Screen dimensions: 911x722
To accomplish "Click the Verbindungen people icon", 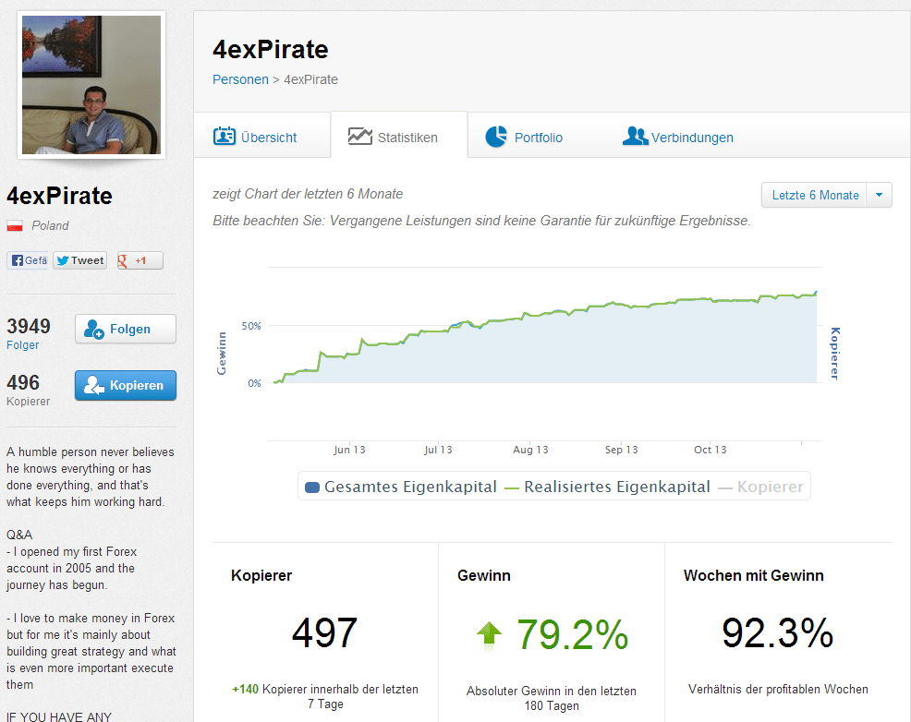I will point(635,137).
